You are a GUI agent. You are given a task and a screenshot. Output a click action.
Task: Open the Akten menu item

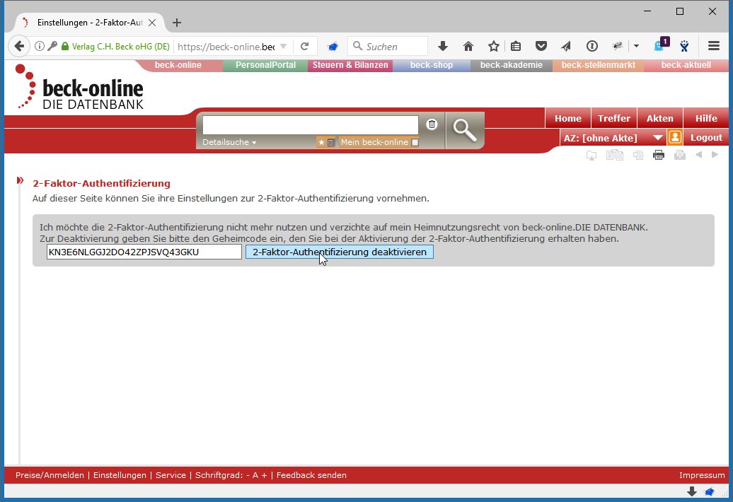click(659, 119)
